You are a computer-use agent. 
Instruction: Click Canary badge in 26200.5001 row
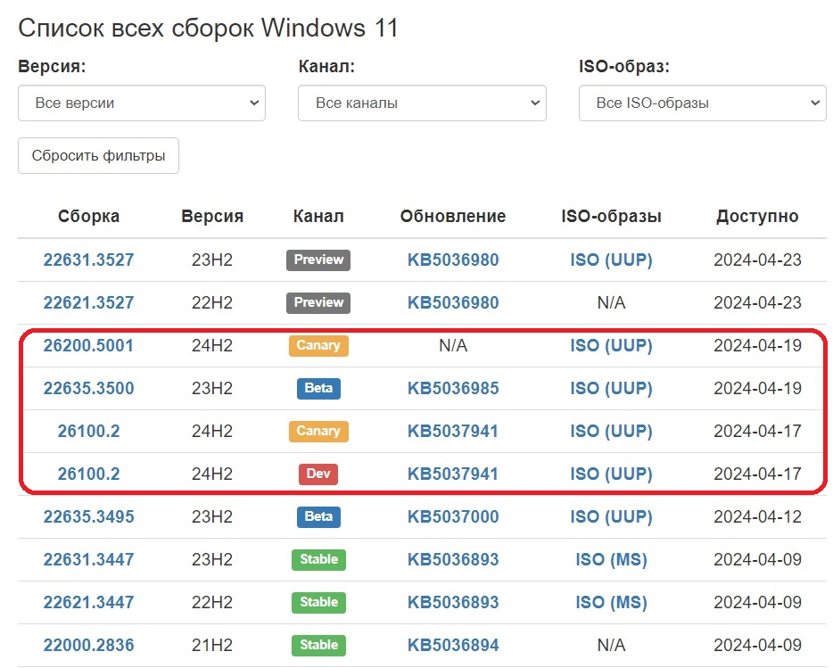[318, 345]
